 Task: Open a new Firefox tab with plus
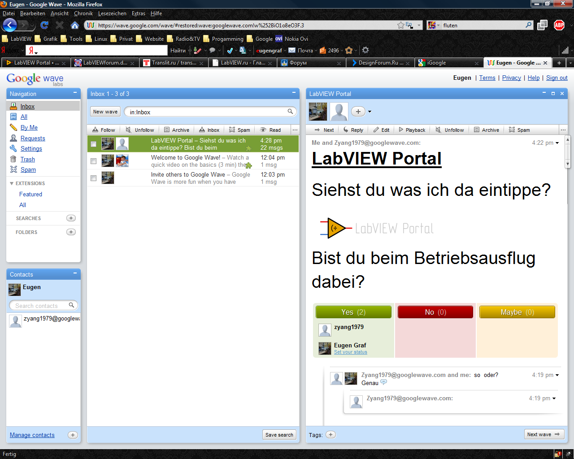[559, 63]
